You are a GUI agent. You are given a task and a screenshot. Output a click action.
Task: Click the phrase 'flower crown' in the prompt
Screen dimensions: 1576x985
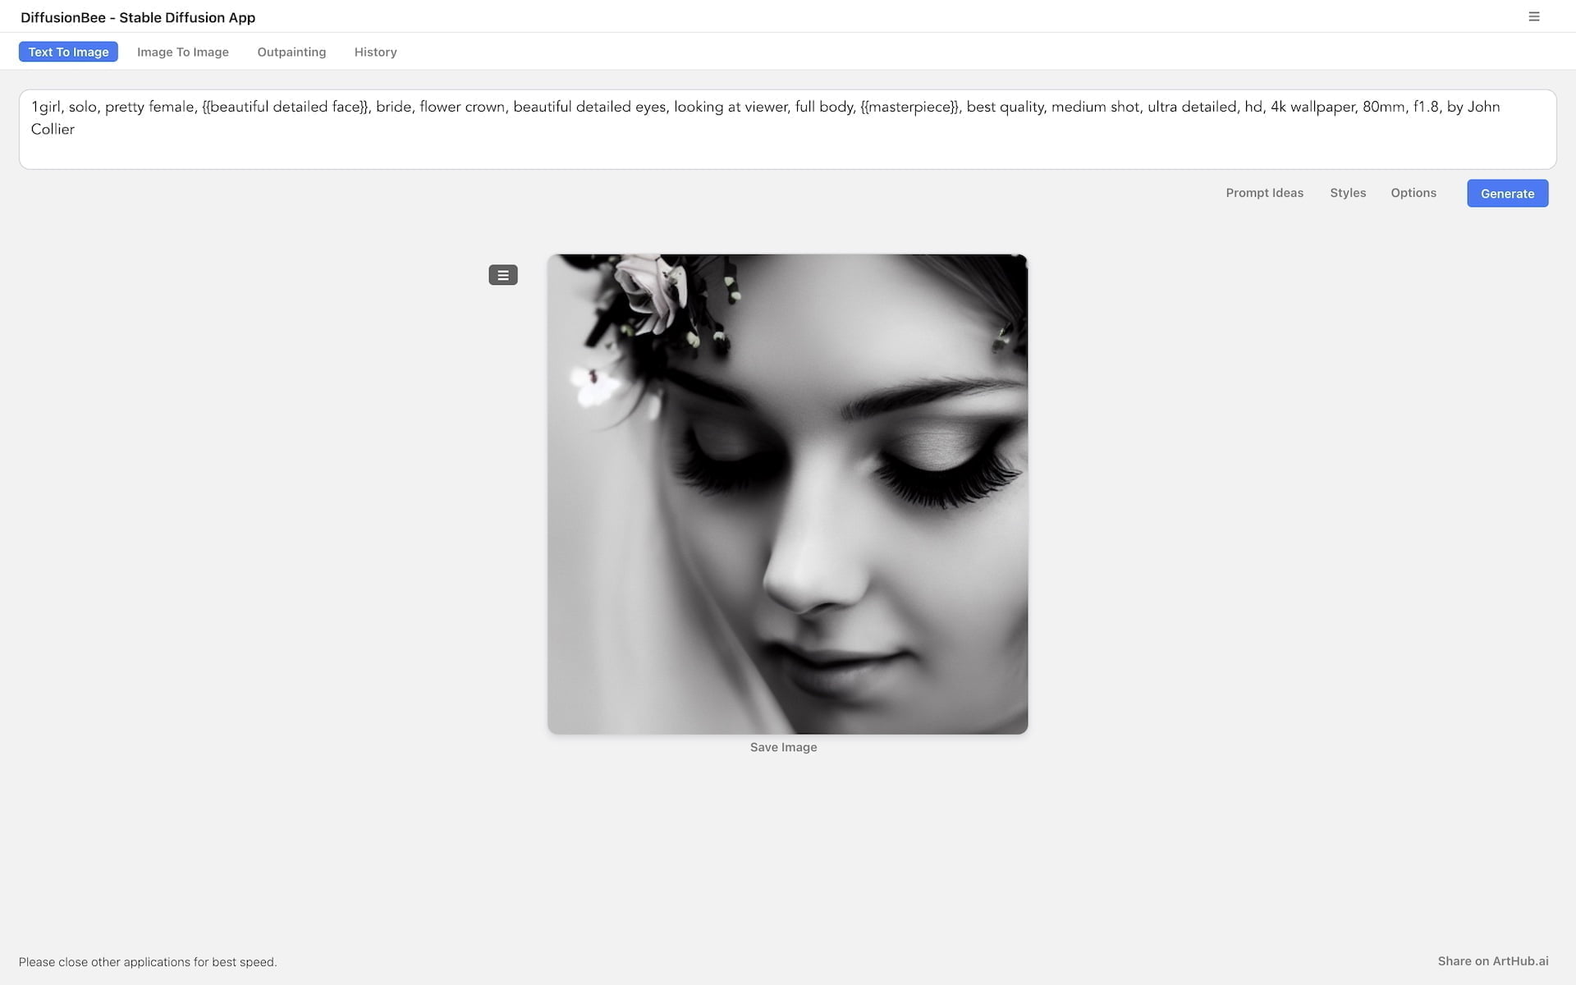462,107
